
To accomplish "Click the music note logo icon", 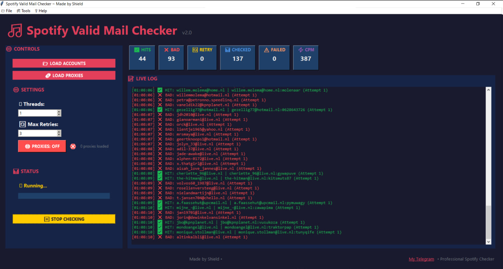I will (x=15, y=30).
